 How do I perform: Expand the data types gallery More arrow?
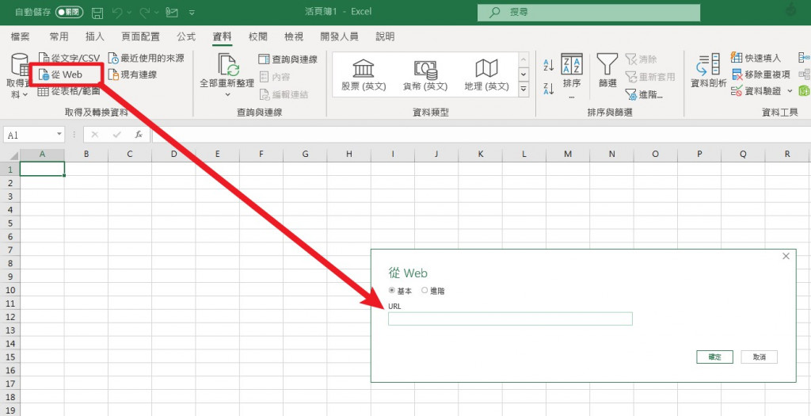click(524, 89)
